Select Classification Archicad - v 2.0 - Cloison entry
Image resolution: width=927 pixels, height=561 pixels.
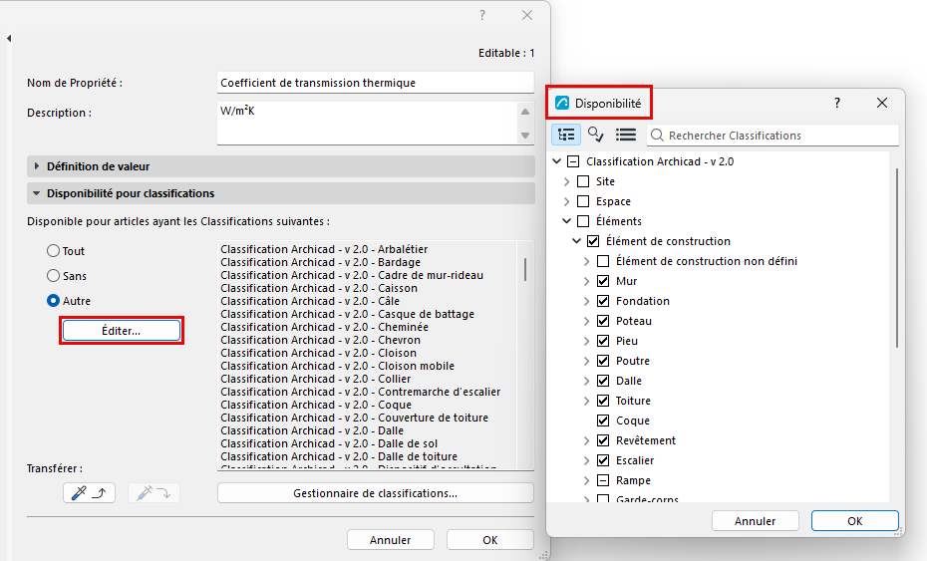319,353
